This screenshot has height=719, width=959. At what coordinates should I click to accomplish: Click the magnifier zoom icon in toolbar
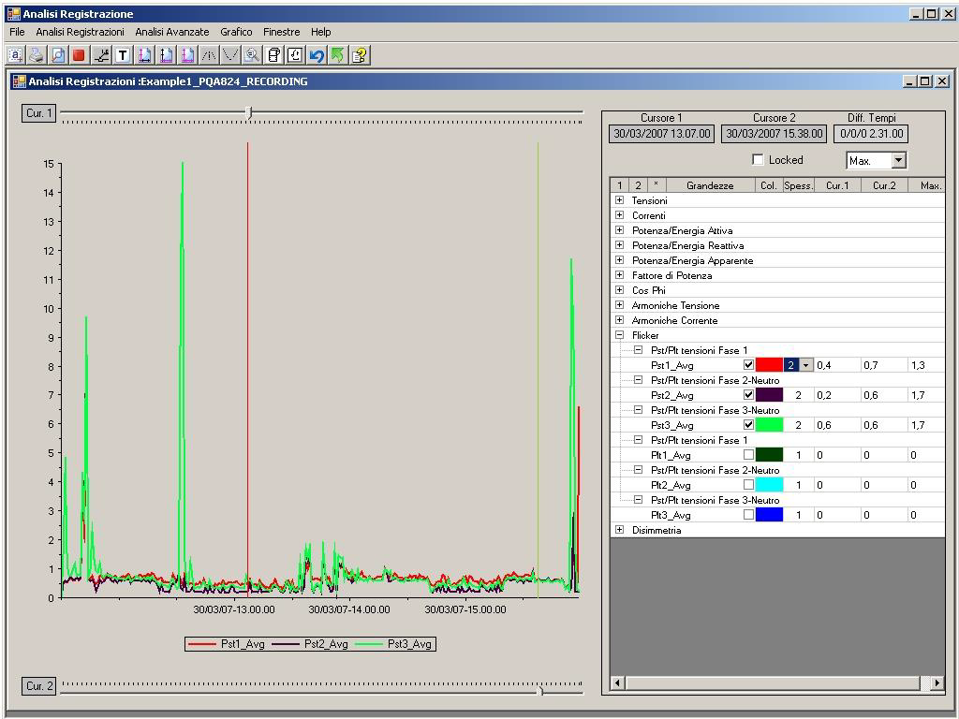252,55
